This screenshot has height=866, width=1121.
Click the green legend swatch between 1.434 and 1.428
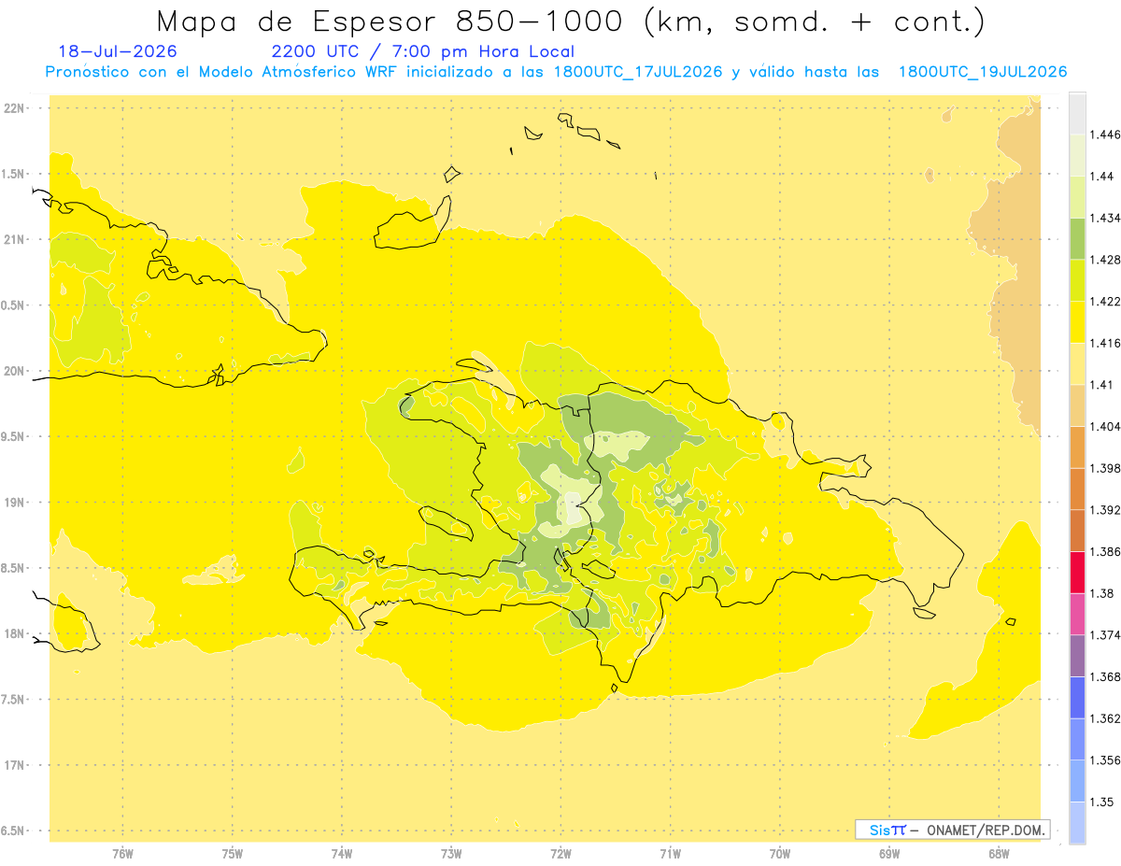click(x=1077, y=239)
